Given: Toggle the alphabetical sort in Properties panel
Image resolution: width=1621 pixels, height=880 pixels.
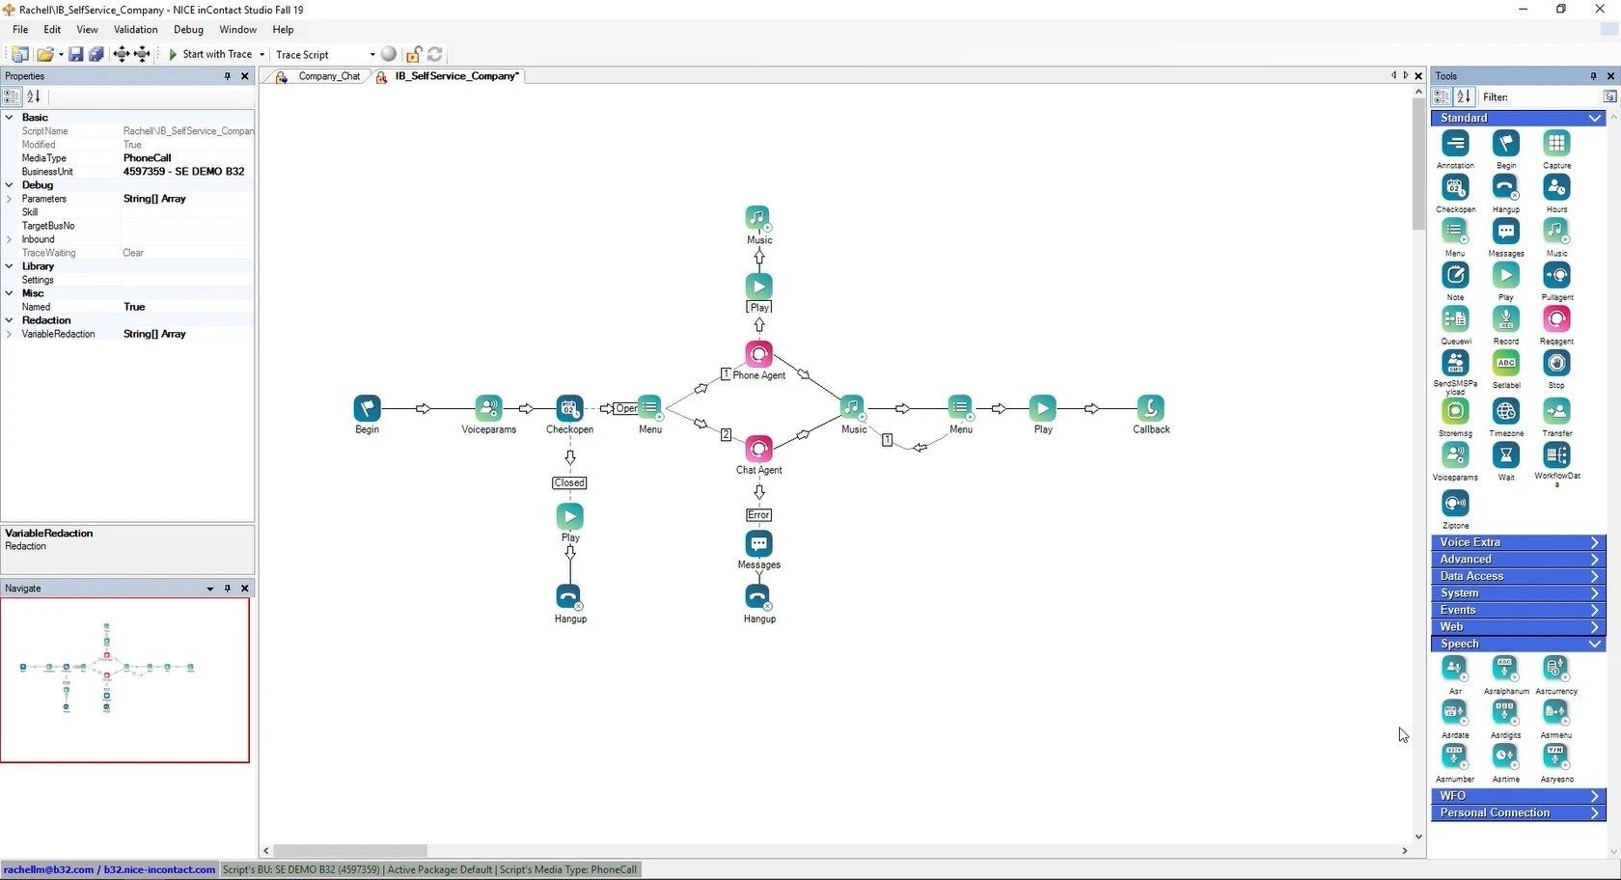Looking at the screenshot, I should pyautogui.click(x=34, y=96).
